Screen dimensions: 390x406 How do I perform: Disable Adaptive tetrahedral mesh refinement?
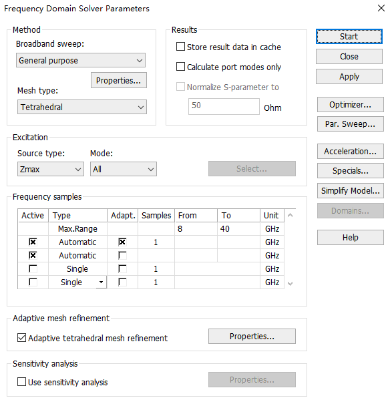(x=21, y=338)
